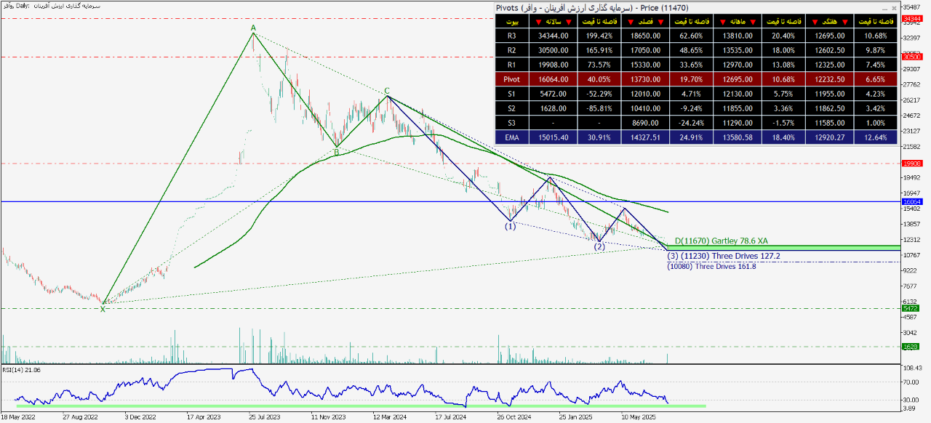Select the Gartley 78.6 XA label

pyautogui.click(x=722, y=241)
